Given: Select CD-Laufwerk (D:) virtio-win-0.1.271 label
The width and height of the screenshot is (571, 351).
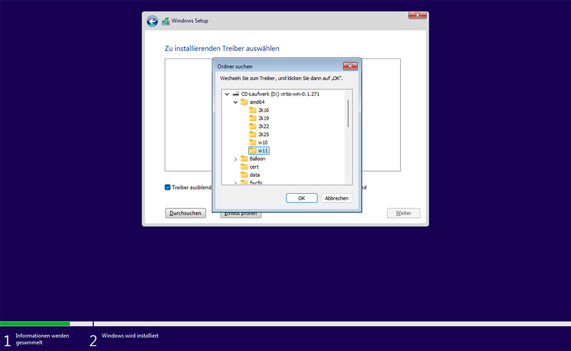Looking at the screenshot, I should (280, 94).
